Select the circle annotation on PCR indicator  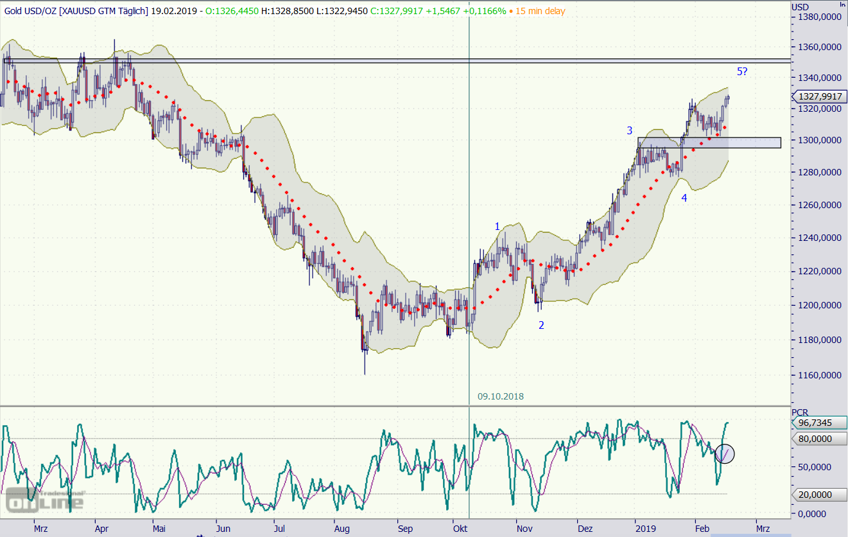724,453
